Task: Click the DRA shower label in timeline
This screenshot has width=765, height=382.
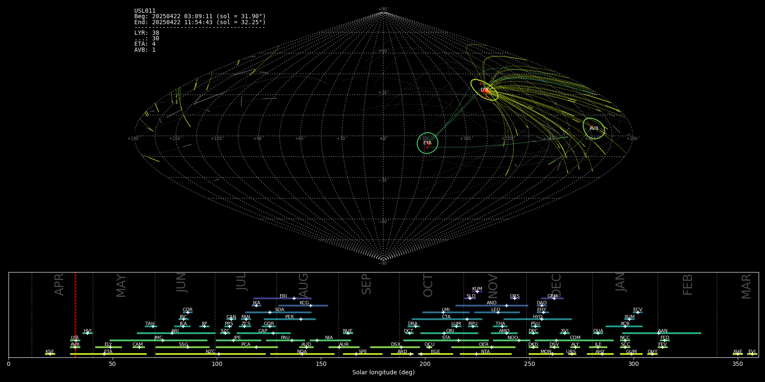Action: tap(413, 324)
